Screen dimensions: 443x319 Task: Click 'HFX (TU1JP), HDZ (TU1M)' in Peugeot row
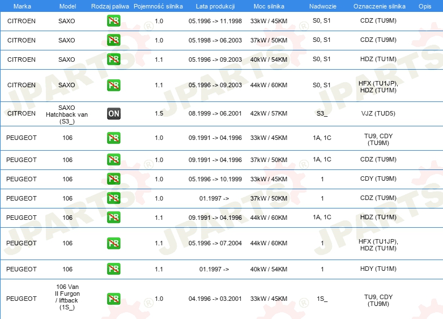(x=378, y=245)
